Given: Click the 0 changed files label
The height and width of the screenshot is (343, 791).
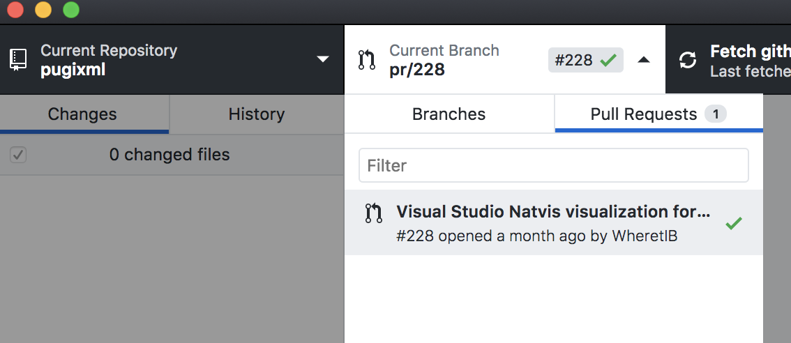Looking at the screenshot, I should 169,154.
